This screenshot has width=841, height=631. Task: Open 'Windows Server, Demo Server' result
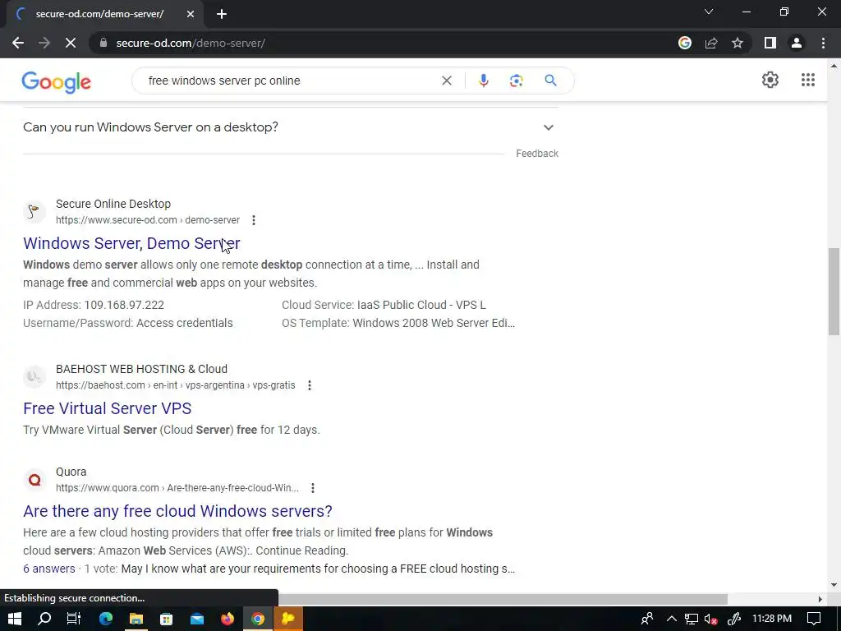(131, 243)
